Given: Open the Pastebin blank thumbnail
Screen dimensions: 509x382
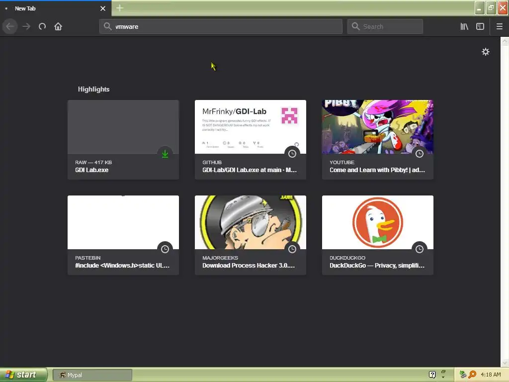Looking at the screenshot, I should [123, 222].
